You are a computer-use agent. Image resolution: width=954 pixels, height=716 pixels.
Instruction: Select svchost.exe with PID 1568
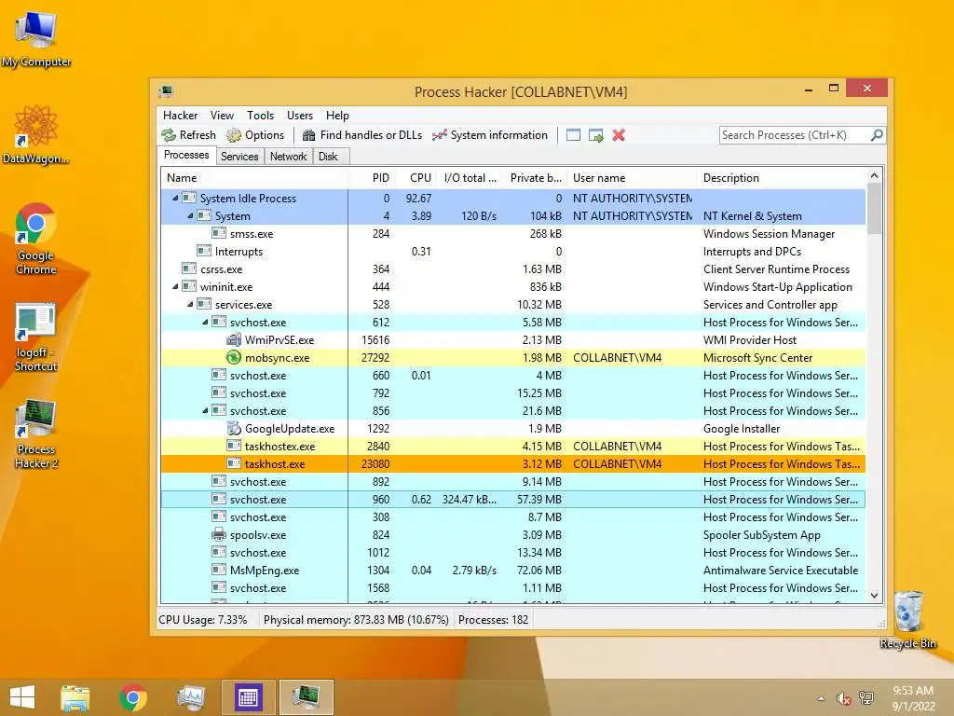coord(513,587)
